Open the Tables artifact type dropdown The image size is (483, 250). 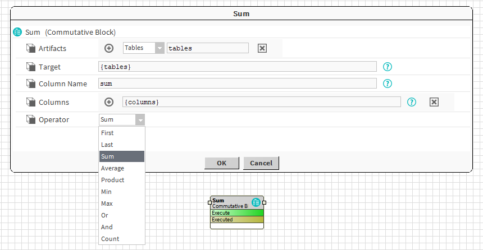(x=159, y=48)
